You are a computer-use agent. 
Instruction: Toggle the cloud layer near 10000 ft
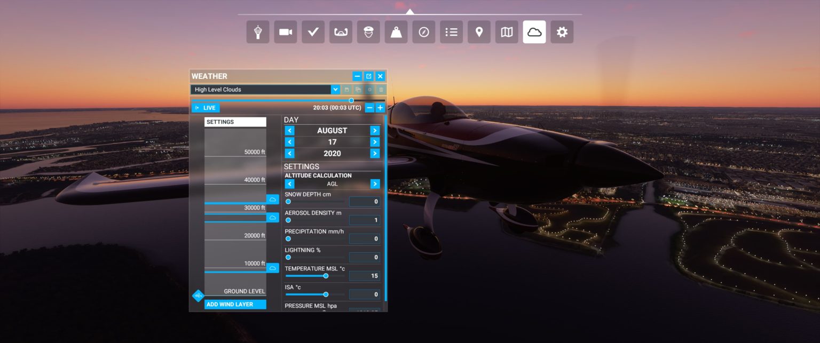[x=273, y=268]
